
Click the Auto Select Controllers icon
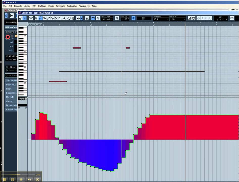[87, 18]
